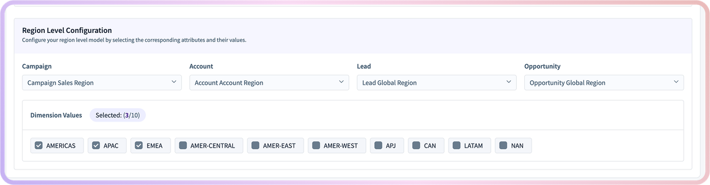Open the Campaign Sales Region dropdown
Screen dimensions: 710x185
pyautogui.click(x=102, y=82)
